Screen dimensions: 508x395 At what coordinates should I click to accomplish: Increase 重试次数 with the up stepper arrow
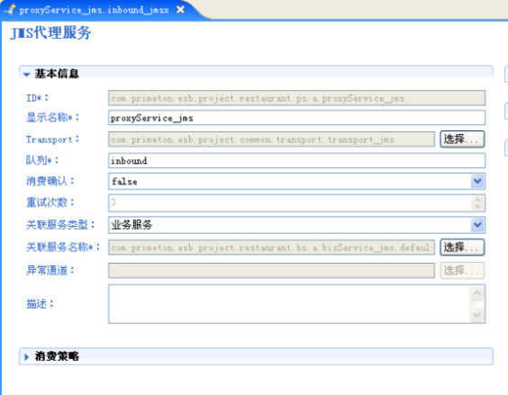[477, 199]
